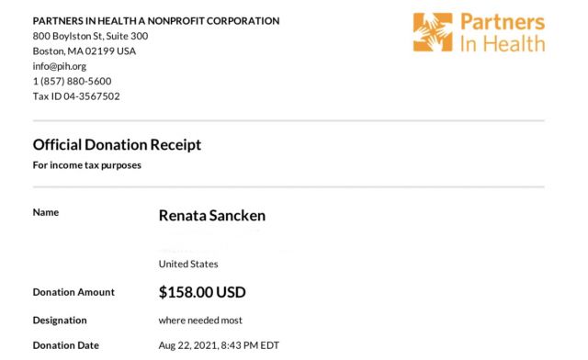Click the Designation label
Image resolution: width=588 pixels, height=360 pixels.
(60, 321)
